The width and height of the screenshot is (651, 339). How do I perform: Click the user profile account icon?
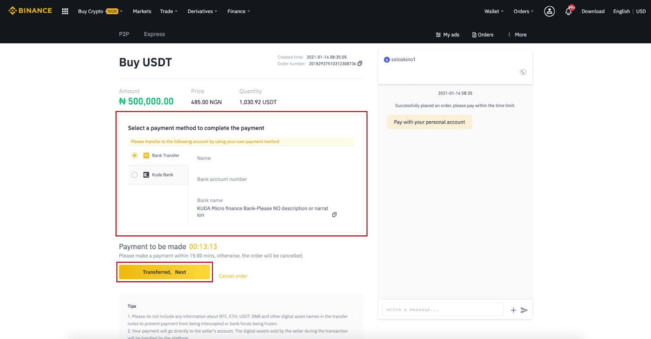coord(549,11)
